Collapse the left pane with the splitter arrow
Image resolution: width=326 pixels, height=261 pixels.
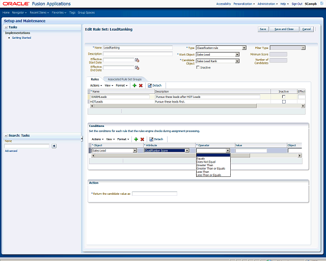click(x=82, y=139)
